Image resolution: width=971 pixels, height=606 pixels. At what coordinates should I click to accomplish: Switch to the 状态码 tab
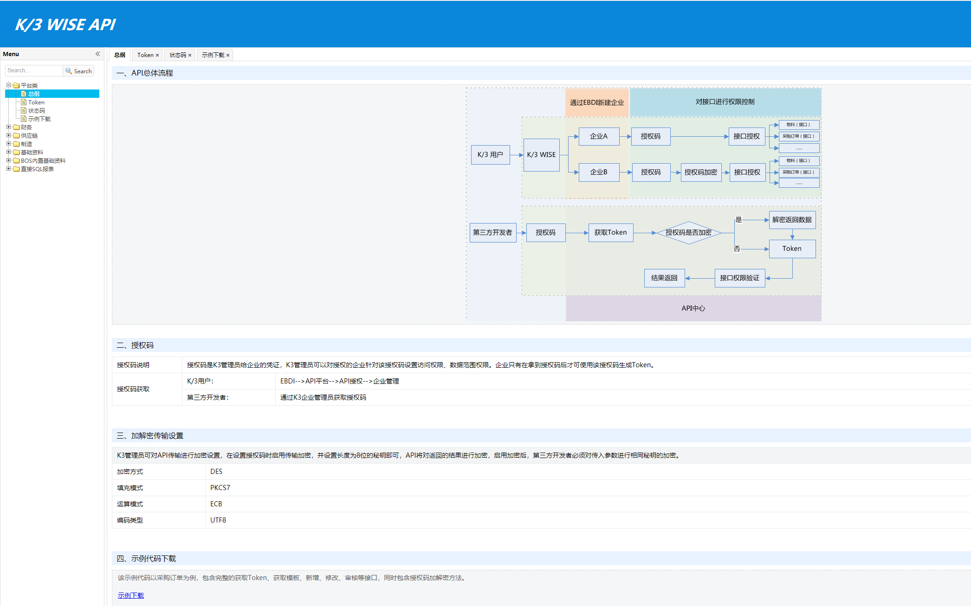pyautogui.click(x=177, y=55)
